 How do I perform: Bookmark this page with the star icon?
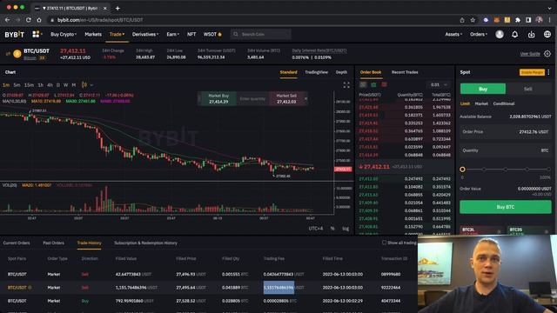point(473,20)
